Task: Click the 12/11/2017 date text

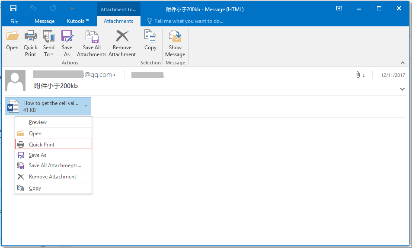Action: (393, 75)
